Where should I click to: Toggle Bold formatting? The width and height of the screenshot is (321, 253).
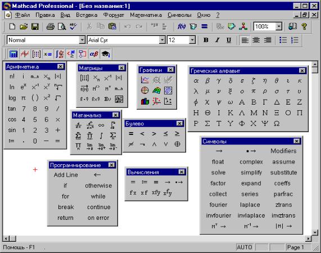(x=206, y=40)
